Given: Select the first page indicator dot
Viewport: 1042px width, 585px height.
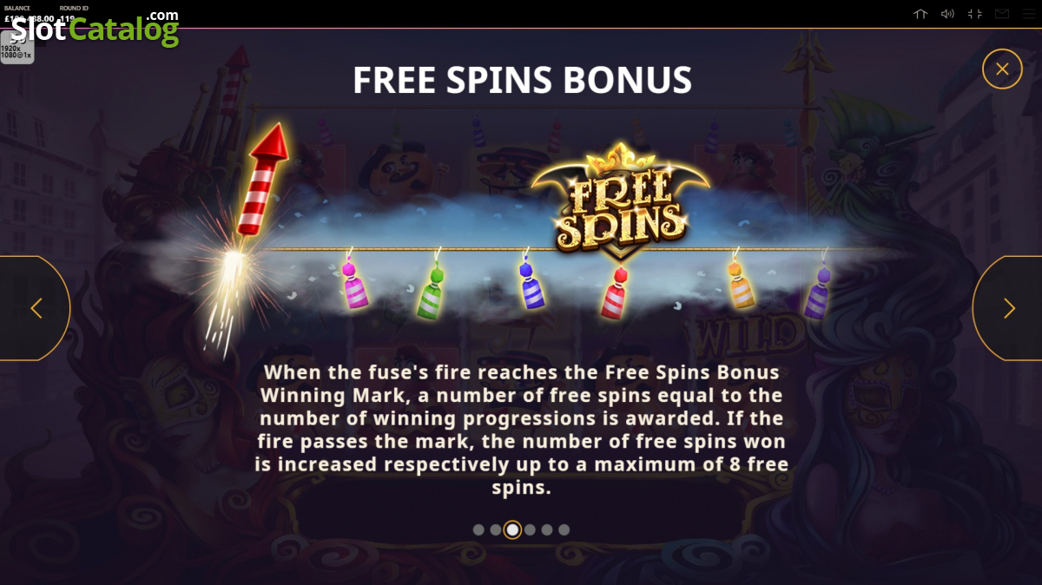Looking at the screenshot, I should click(478, 529).
